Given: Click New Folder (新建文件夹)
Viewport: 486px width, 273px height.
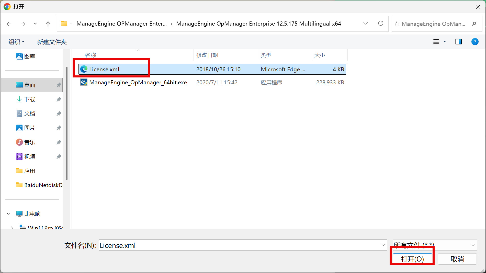Looking at the screenshot, I should tap(52, 42).
